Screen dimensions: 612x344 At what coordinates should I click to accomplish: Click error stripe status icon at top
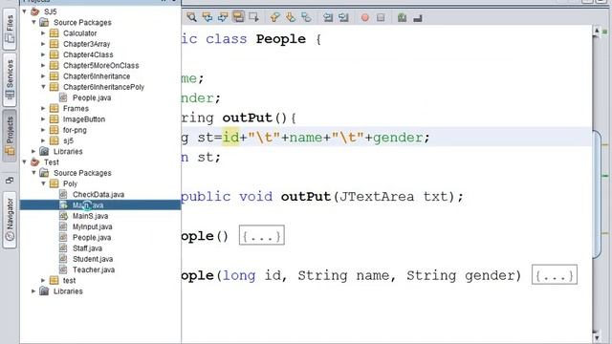coord(605,32)
